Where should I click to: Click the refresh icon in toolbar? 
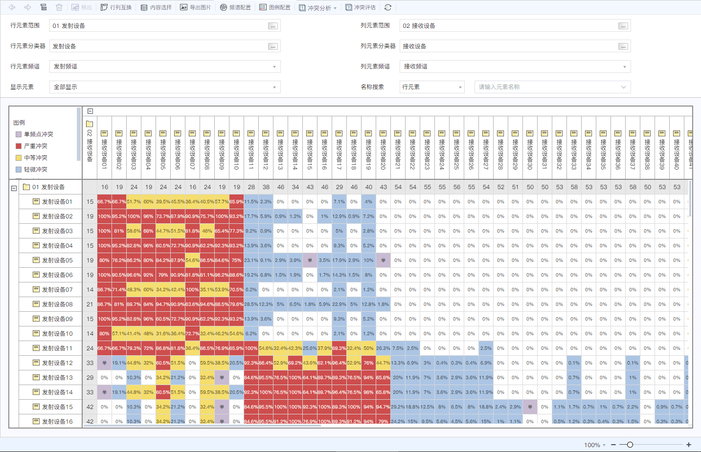pyautogui.click(x=388, y=7)
